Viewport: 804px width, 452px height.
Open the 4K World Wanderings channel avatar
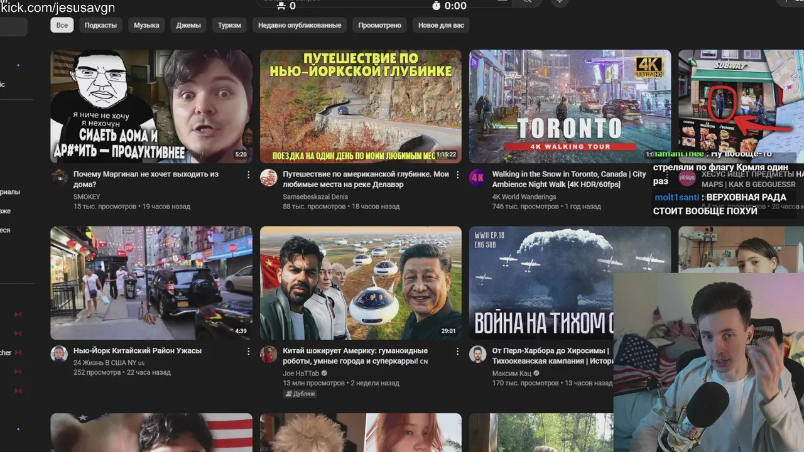[478, 177]
